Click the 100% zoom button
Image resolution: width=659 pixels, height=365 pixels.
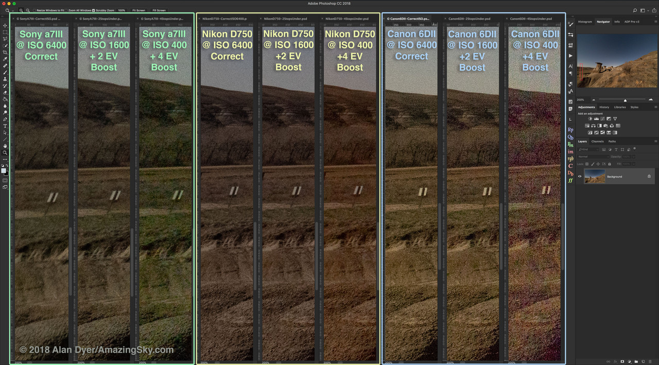click(x=122, y=10)
